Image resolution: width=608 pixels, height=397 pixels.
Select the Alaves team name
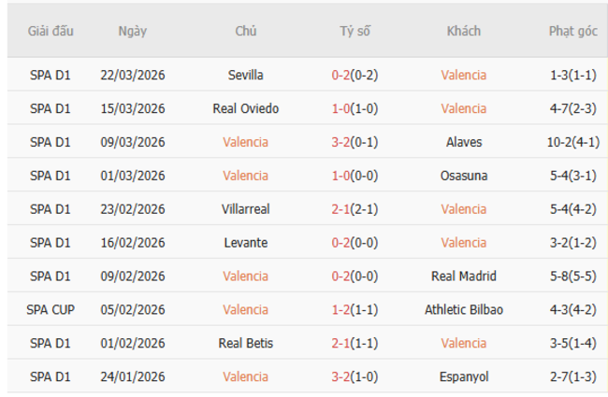464,142
